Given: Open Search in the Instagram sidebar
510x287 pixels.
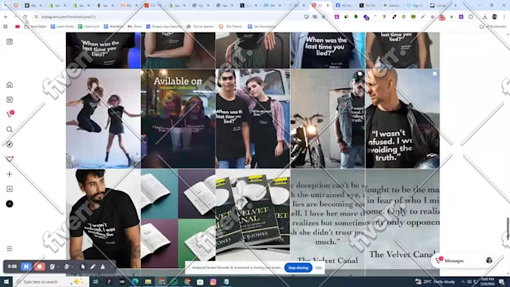Looking at the screenshot, I should (x=10, y=130).
